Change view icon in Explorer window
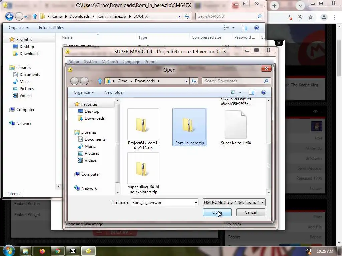The image size is (342, 256). point(226,28)
